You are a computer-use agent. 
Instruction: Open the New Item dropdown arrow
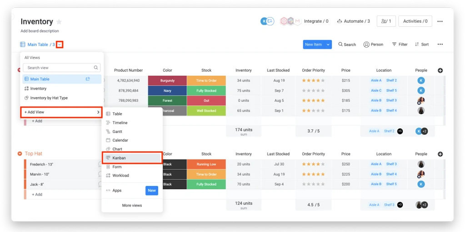(x=328, y=45)
